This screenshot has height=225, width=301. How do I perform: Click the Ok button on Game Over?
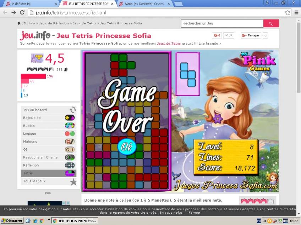tap(125, 147)
